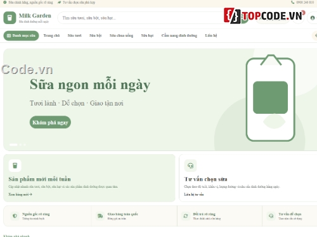Click the phone icon beside 0908 246 810
The width and height of the screenshot is (317, 237).
[293, 3]
